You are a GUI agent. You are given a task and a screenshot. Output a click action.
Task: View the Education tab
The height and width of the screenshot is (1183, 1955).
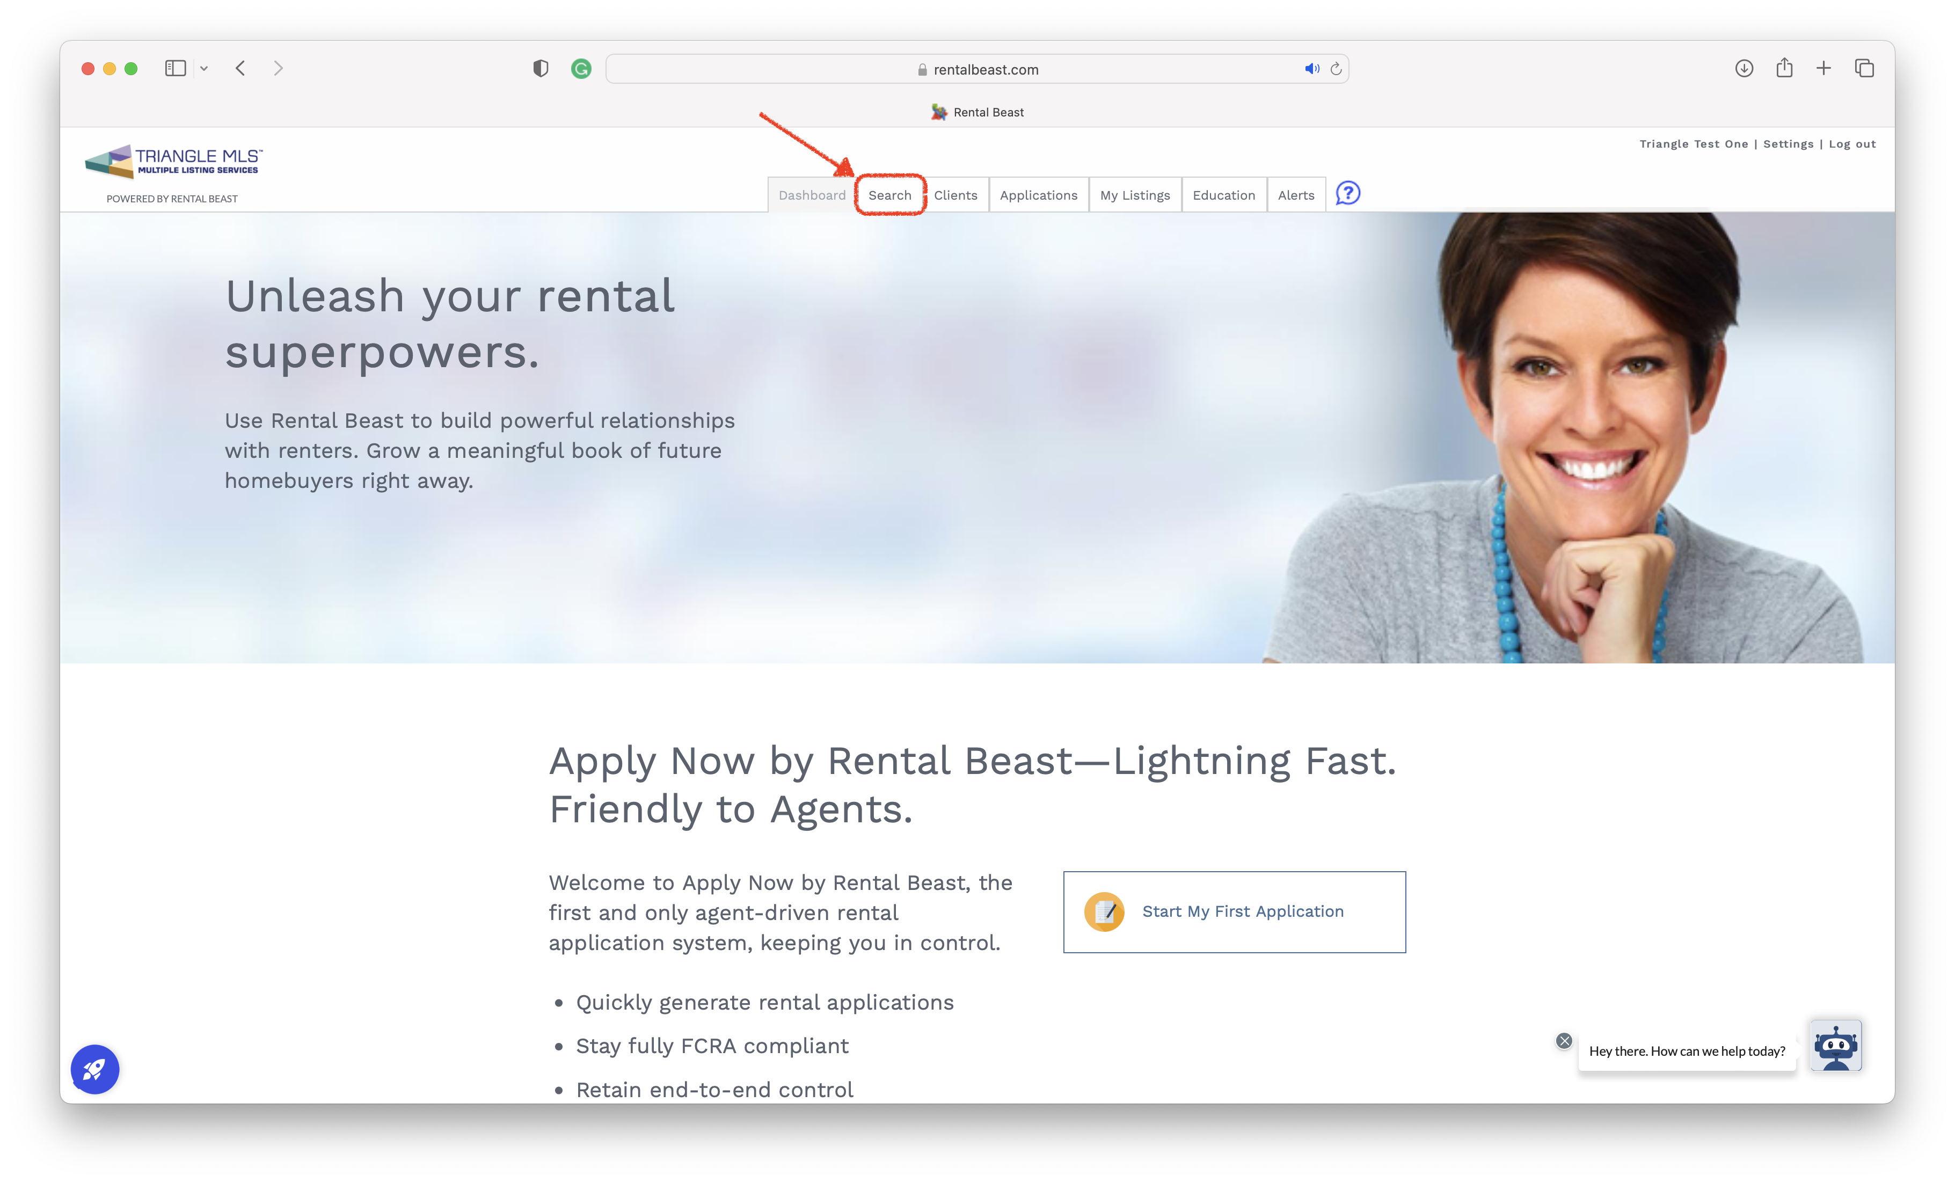click(1223, 195)
